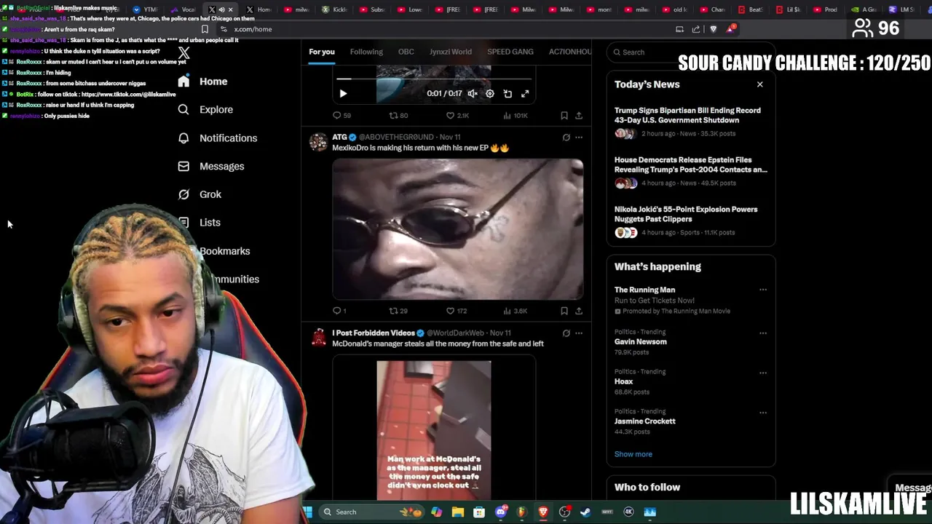Open OBS Studio from taskbar
The width and height of the screenshot is (932, 524).
pos(564,512)
